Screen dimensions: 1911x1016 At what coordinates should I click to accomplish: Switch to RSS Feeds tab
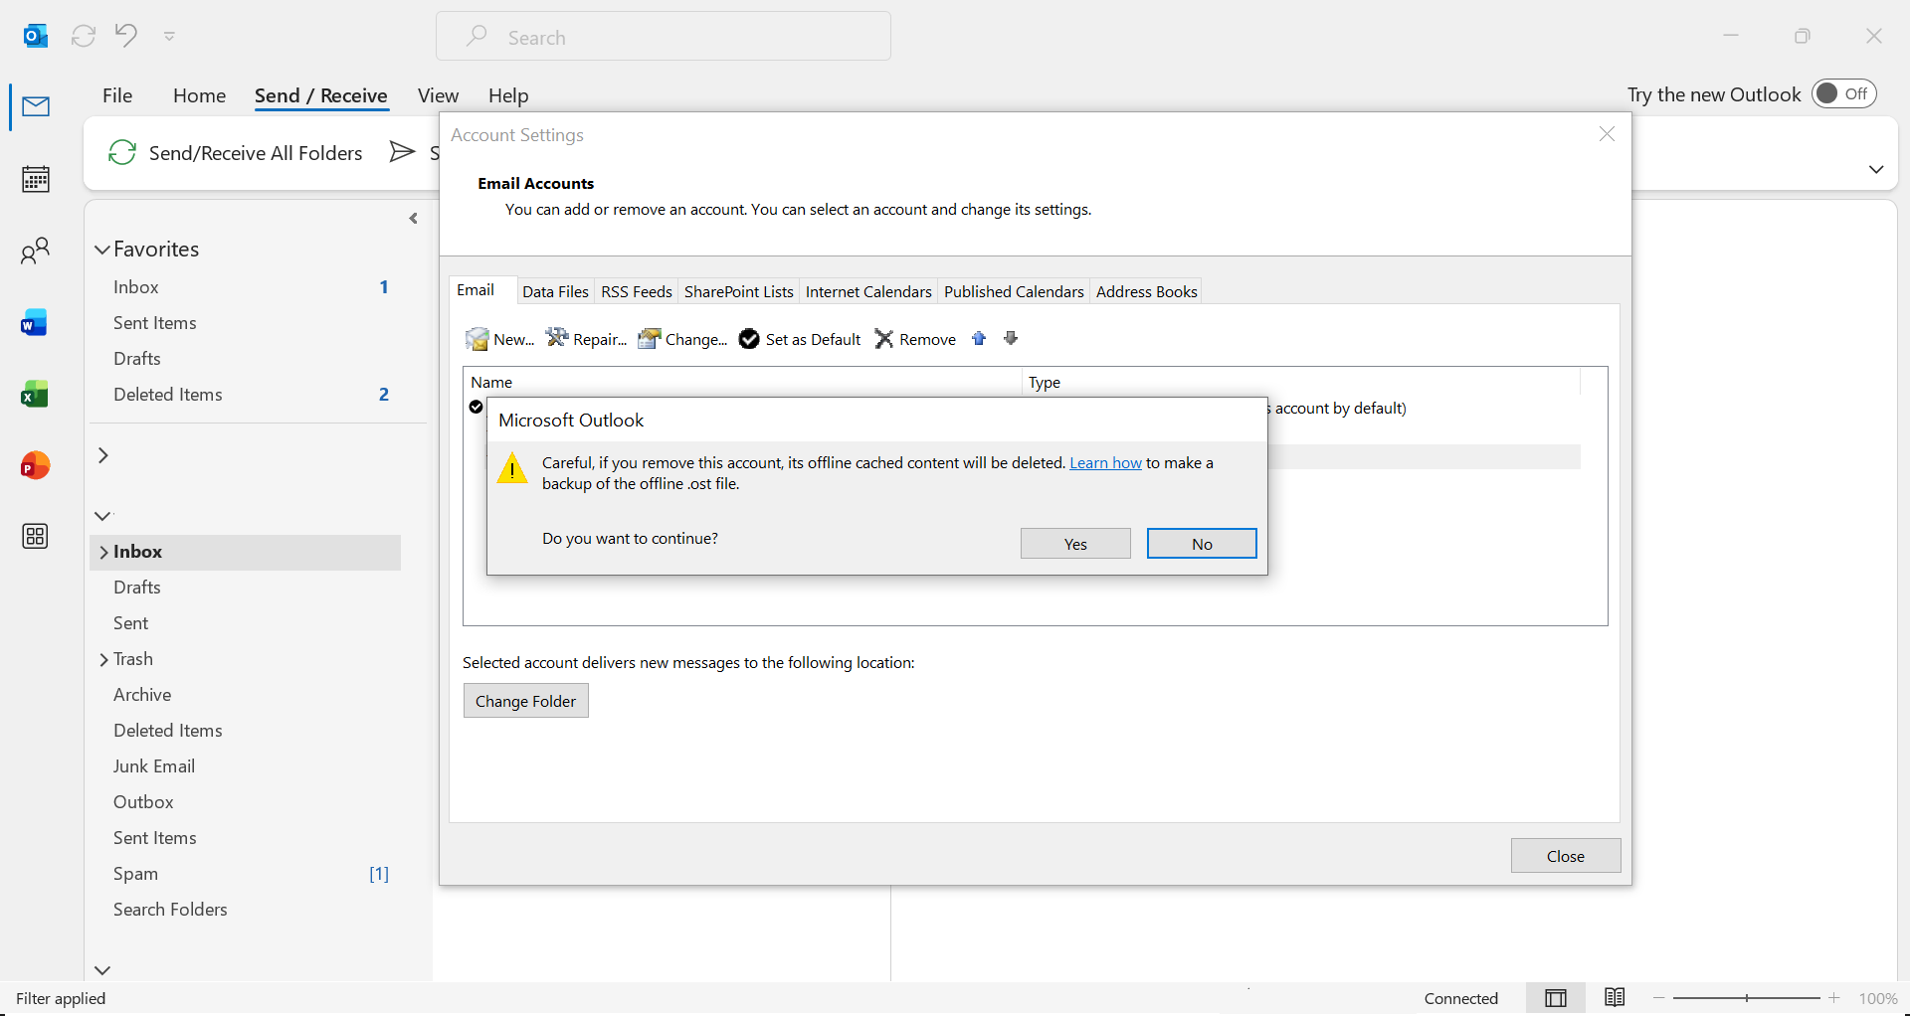pos(637,291)
